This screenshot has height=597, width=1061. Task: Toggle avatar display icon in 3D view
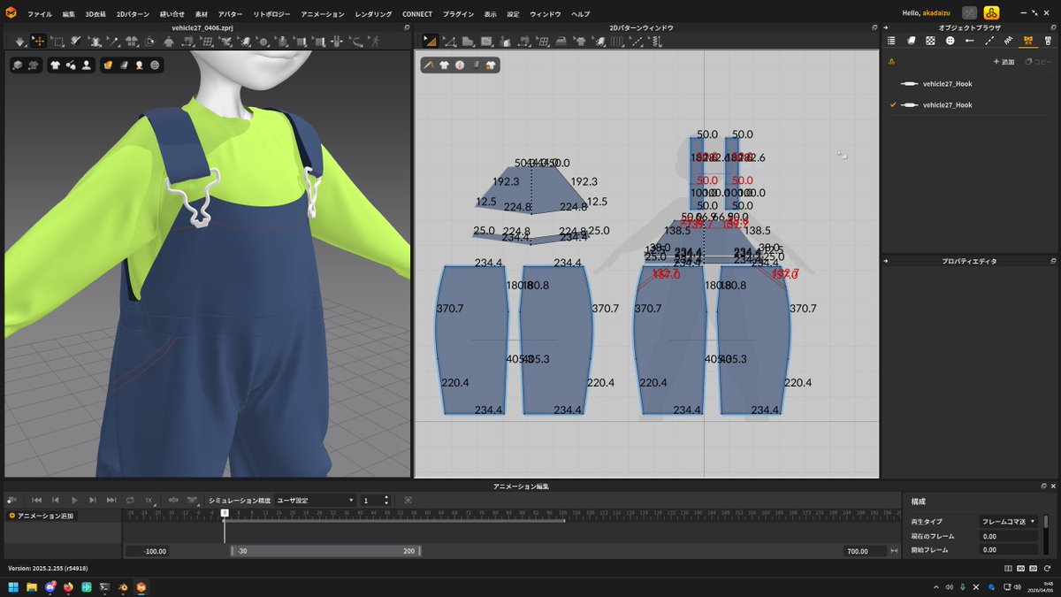click(x=87, y=65)
